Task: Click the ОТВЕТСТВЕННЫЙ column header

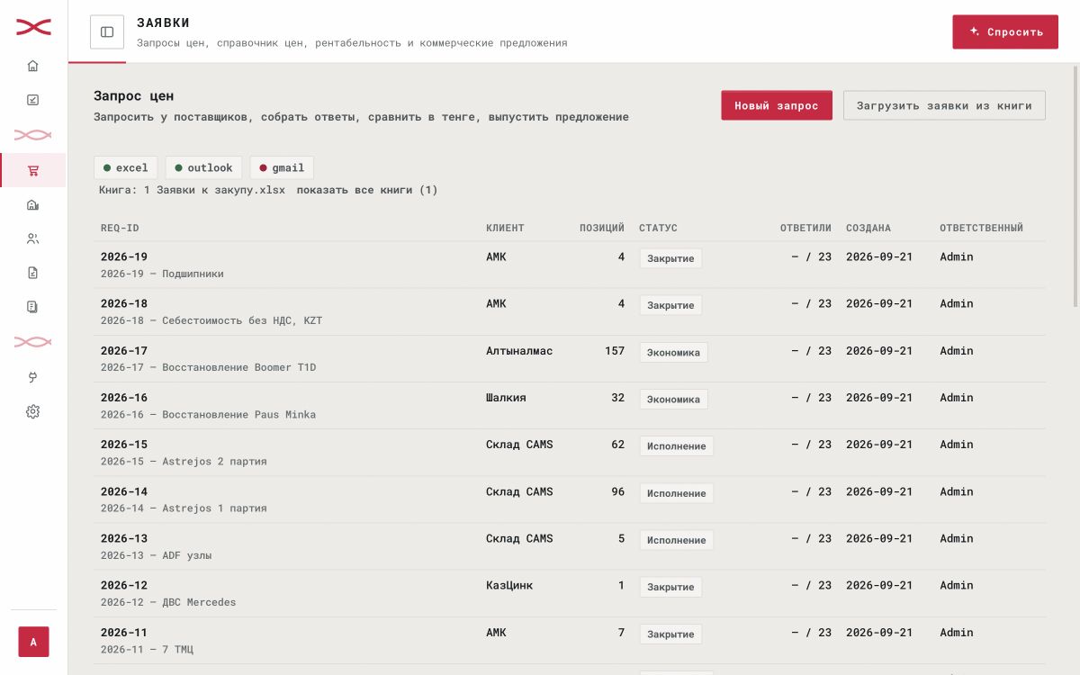Action: [x=981, y=228]
